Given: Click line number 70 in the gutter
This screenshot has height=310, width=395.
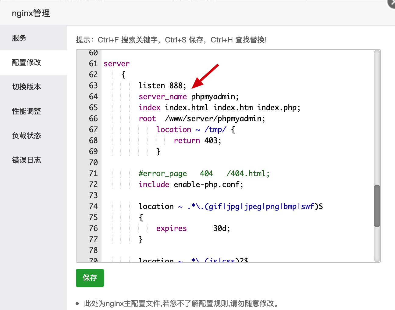Looking at the screenshot, I should pos(93,163).
